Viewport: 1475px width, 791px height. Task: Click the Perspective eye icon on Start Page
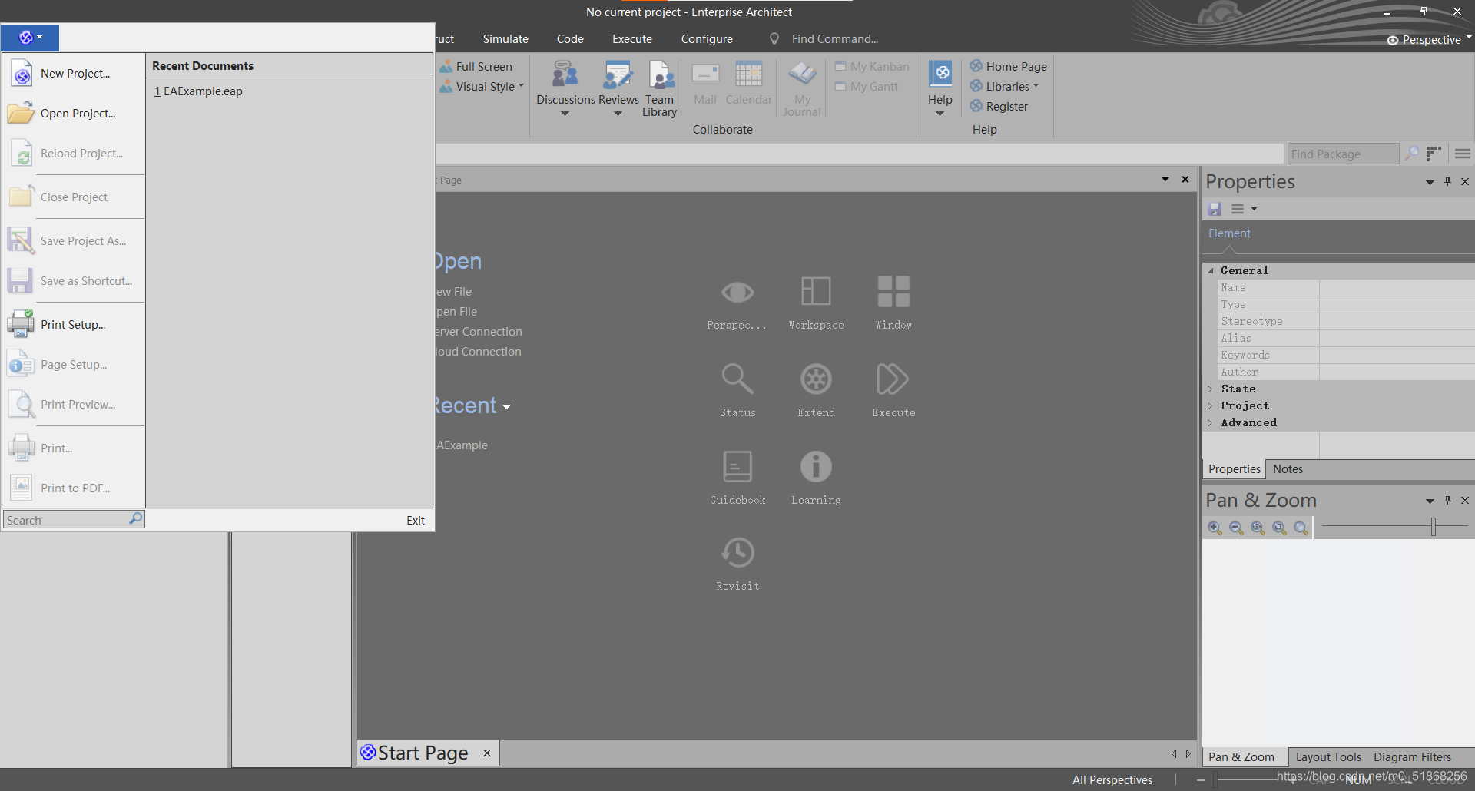tap(737, 293)
